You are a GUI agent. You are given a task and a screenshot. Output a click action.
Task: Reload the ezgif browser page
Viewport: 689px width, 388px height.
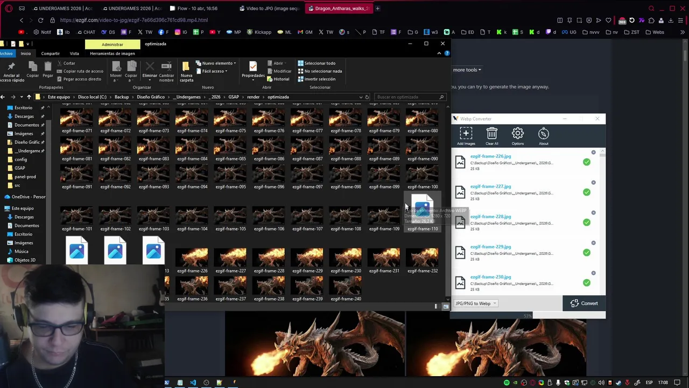(40, 20)
